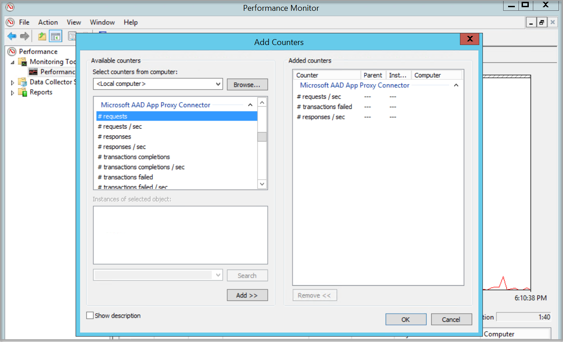Screen dimensions: 563x342
Task: Click the Performance Monitor app icon in title bar
Action: tap(9, 7)
